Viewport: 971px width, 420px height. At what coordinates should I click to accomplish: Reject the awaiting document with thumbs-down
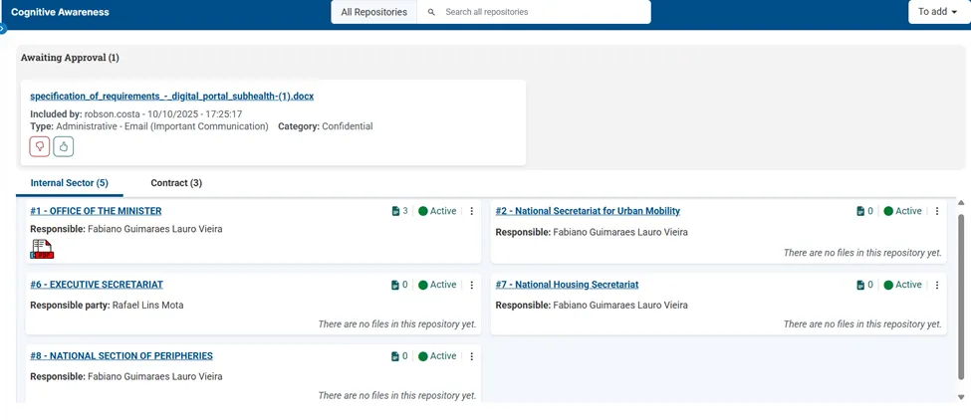pyautogui.click(x=40, y=147)
